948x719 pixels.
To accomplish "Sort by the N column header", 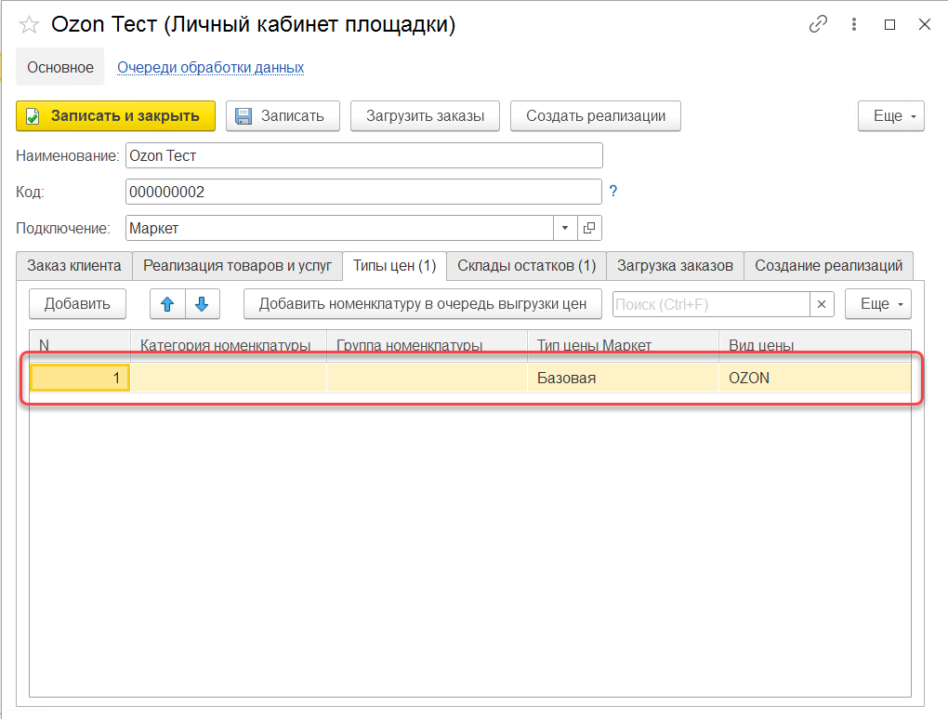I will click(x=80, y=346).
